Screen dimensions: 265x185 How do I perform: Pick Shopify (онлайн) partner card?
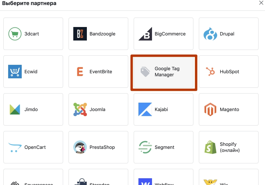click(x=229, y=147)
